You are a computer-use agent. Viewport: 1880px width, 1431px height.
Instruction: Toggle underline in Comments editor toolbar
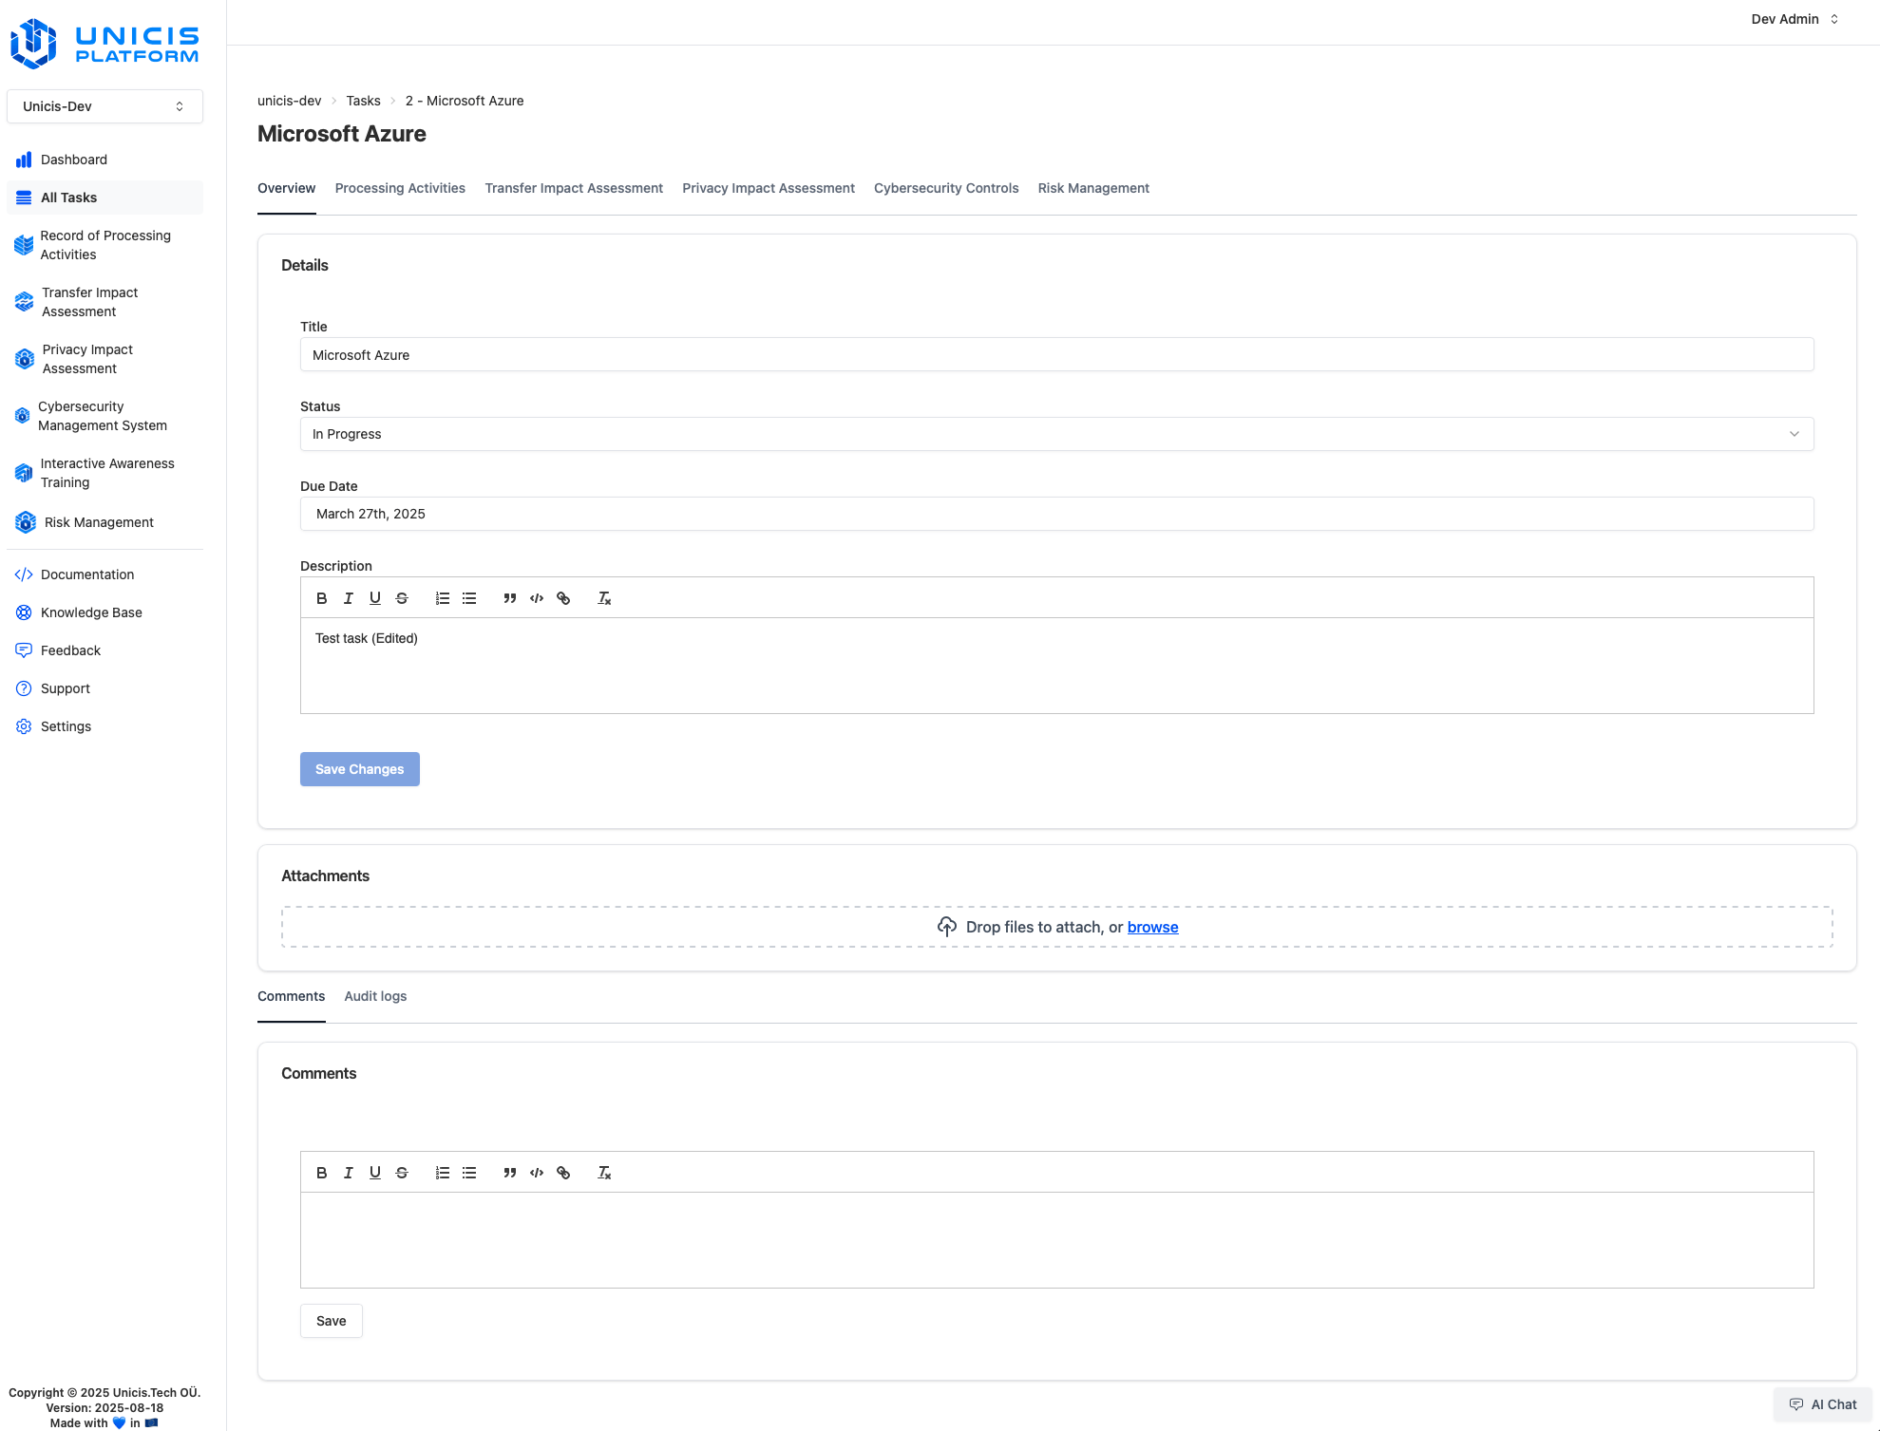(375, 1173)
